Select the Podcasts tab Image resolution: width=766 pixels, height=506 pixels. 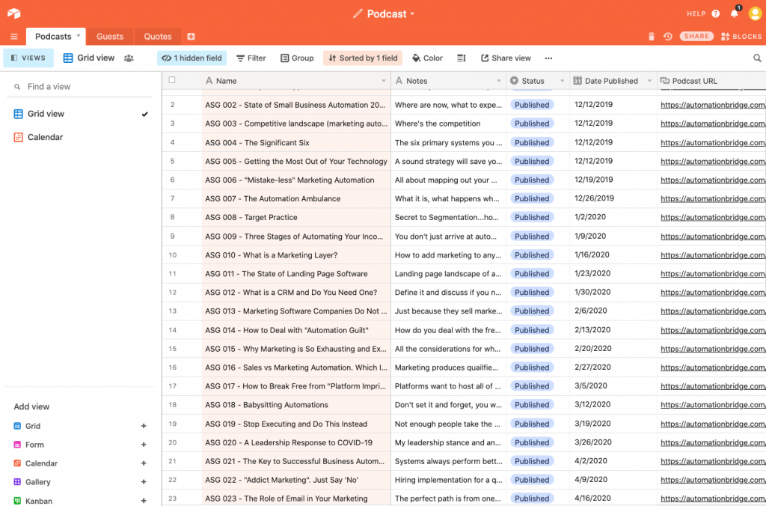(53, 37)
